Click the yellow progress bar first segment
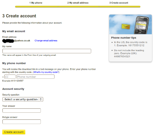The height and width of the screenshot is (136, 154). coord(36,7)
